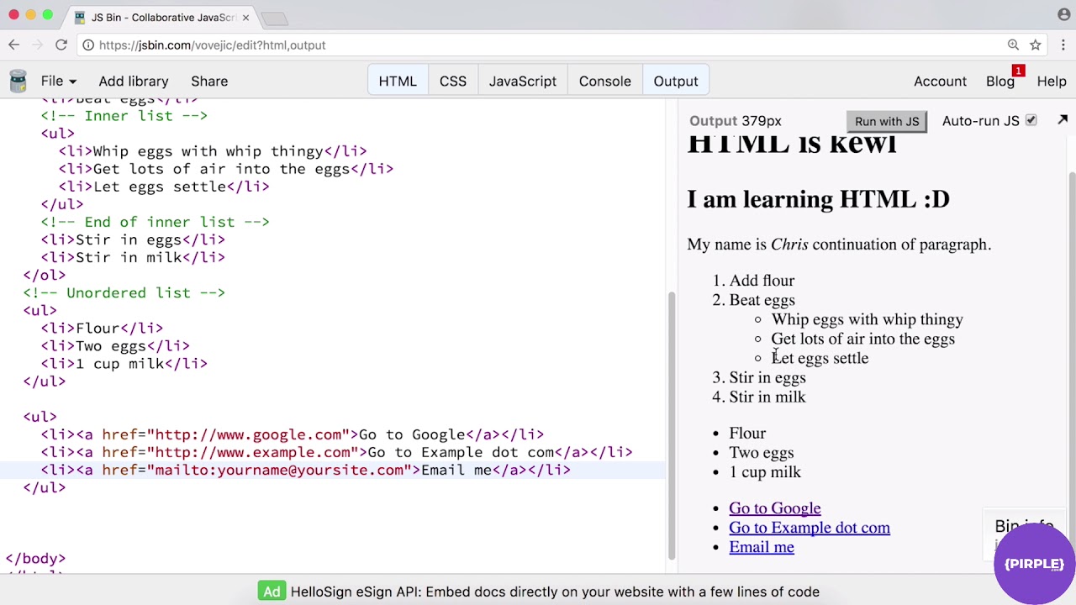
Task: Pop out the output with the arrow icon
Action: [1063, 120]
